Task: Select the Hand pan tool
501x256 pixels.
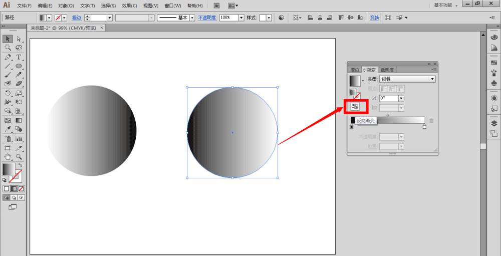Action: pyautogui.click(x=8, y=157)
